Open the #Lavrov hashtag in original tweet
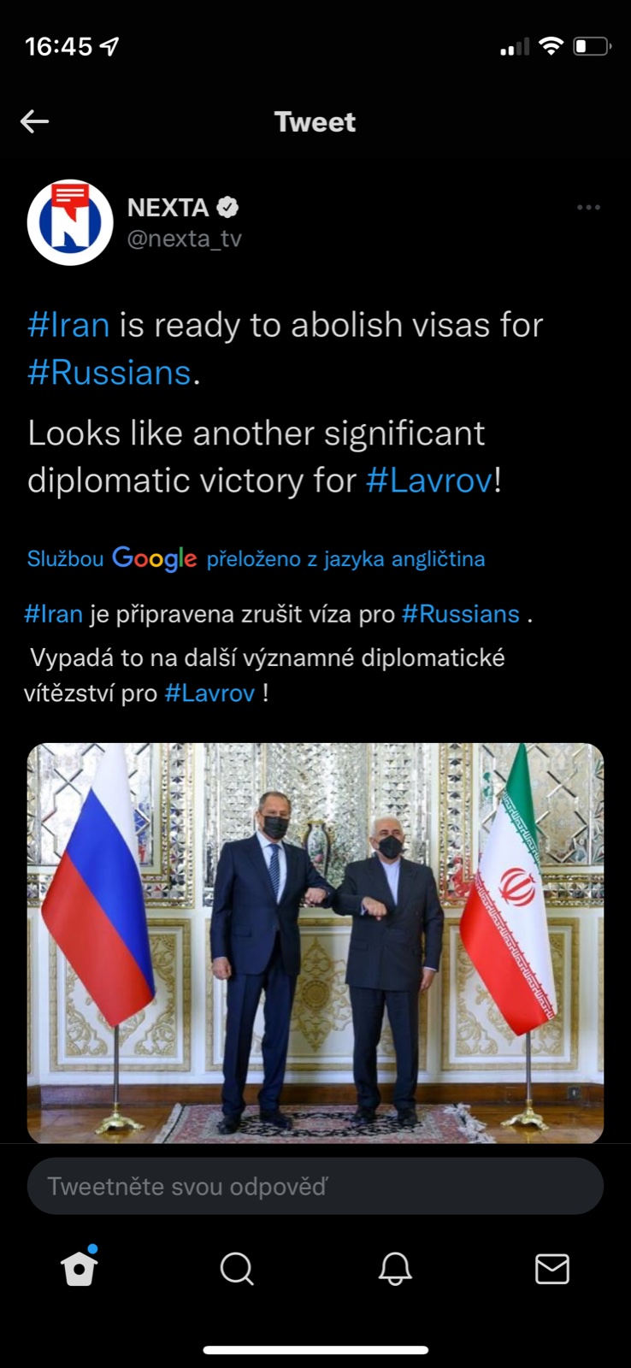This screenshot has width=631, height=1368. pos(429,481)
